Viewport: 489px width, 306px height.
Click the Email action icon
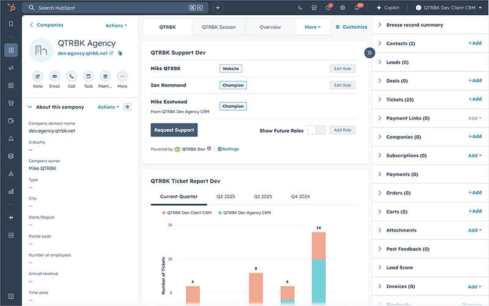pos(55,76)
